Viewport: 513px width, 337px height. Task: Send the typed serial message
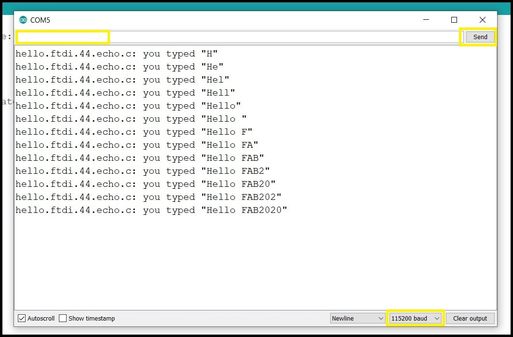[480, 37]
